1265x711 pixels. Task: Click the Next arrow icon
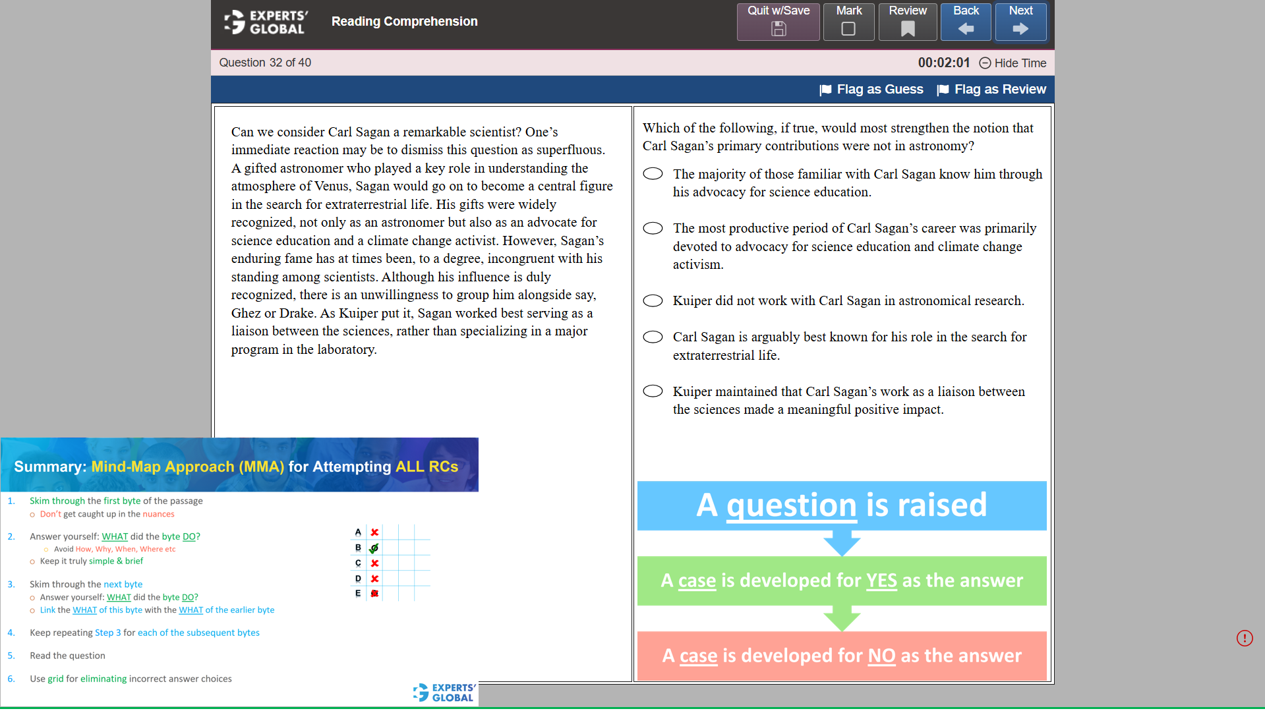point(1020,28)
